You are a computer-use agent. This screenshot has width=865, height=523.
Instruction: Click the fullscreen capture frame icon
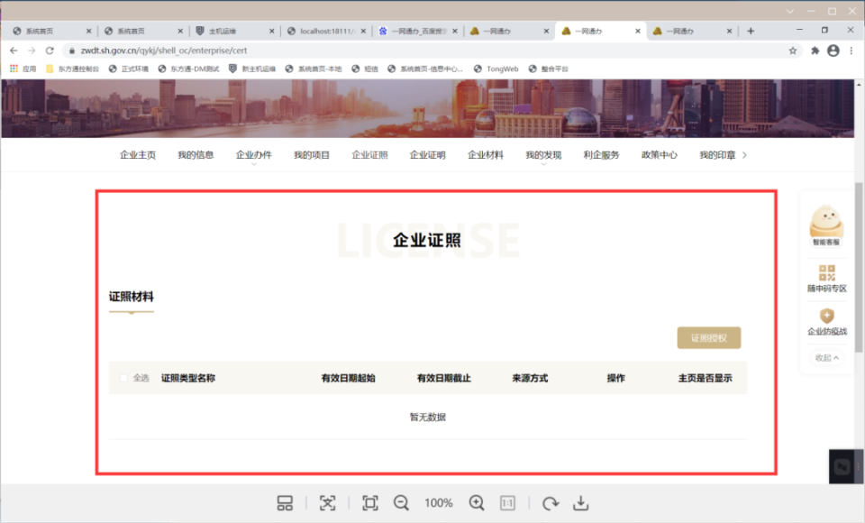(369, 503)
